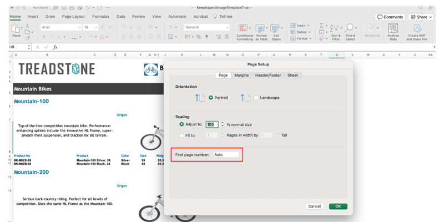Open the Acrobat ribbon tab

[x=200, y=17]
